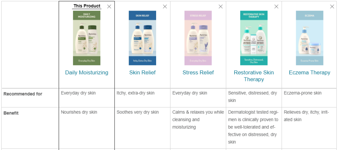Open the Eczema Therapy product link

pos(310,72)
